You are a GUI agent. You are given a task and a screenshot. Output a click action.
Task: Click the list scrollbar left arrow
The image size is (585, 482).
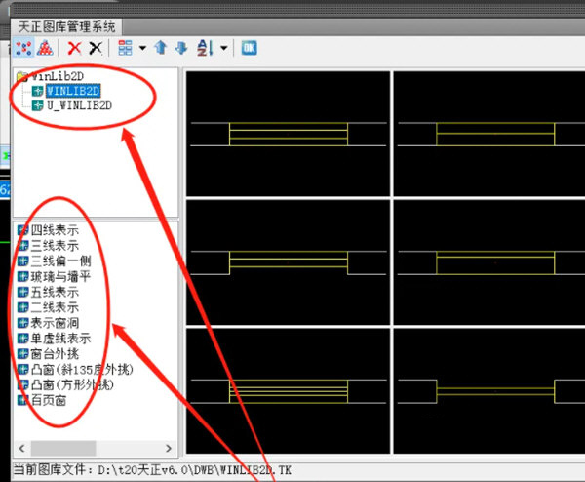coord(22,448)
